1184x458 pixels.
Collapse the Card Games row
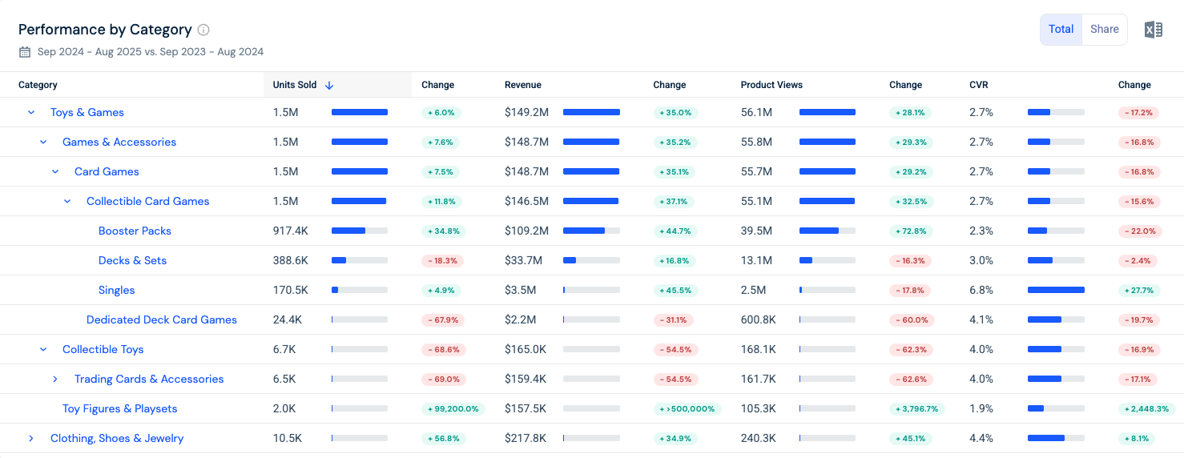(55, 172)
